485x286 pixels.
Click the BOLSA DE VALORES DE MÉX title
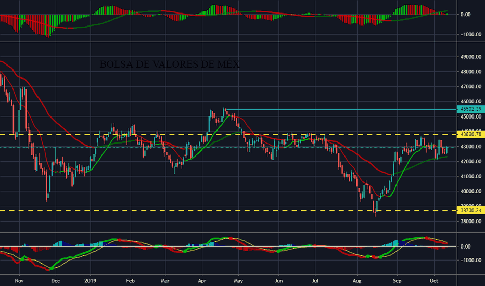[170, 64]
